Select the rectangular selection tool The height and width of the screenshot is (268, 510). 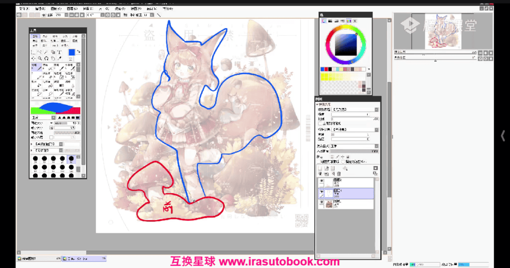tap(32, 52)
